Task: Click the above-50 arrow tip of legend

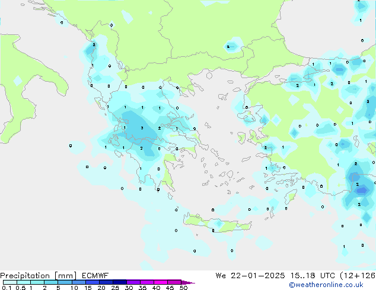Action: pos(188,282)
